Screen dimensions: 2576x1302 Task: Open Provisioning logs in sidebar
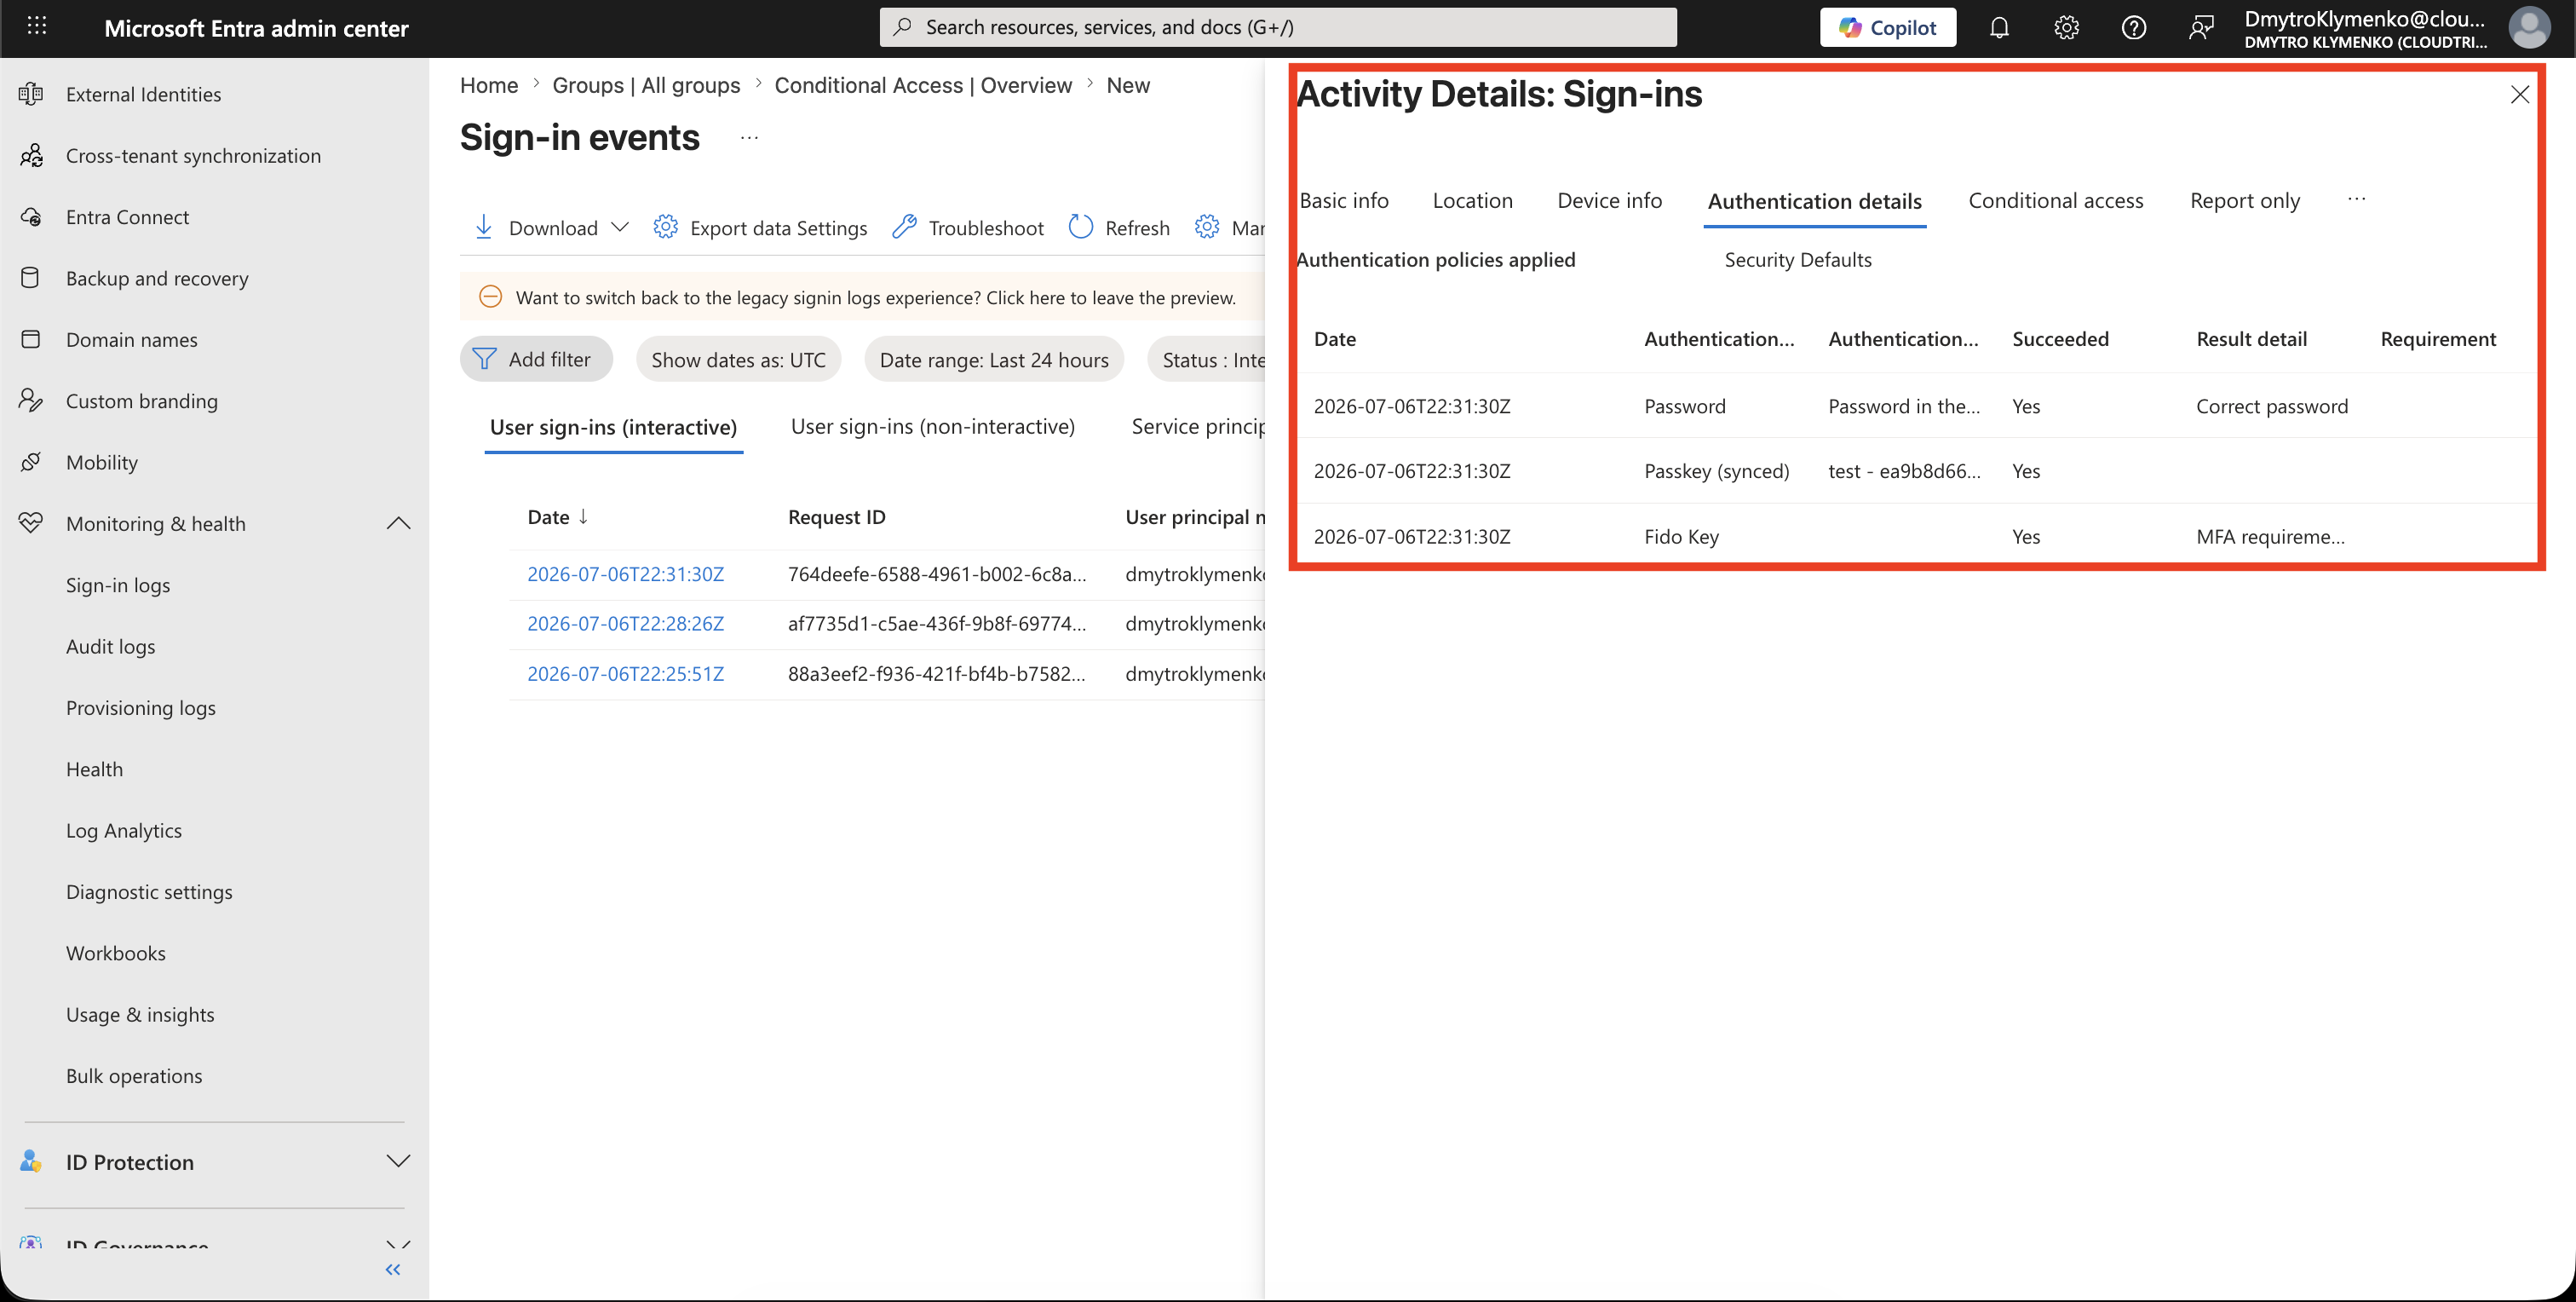point(141,708)
